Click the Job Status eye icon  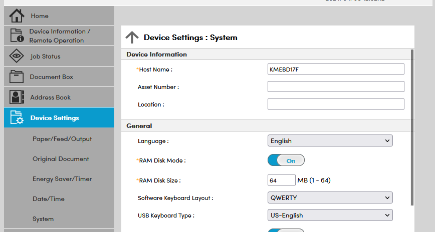pos(17,56)
